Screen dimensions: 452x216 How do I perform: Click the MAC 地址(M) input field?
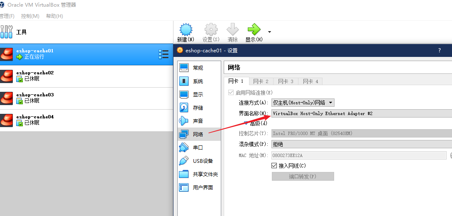359,155
